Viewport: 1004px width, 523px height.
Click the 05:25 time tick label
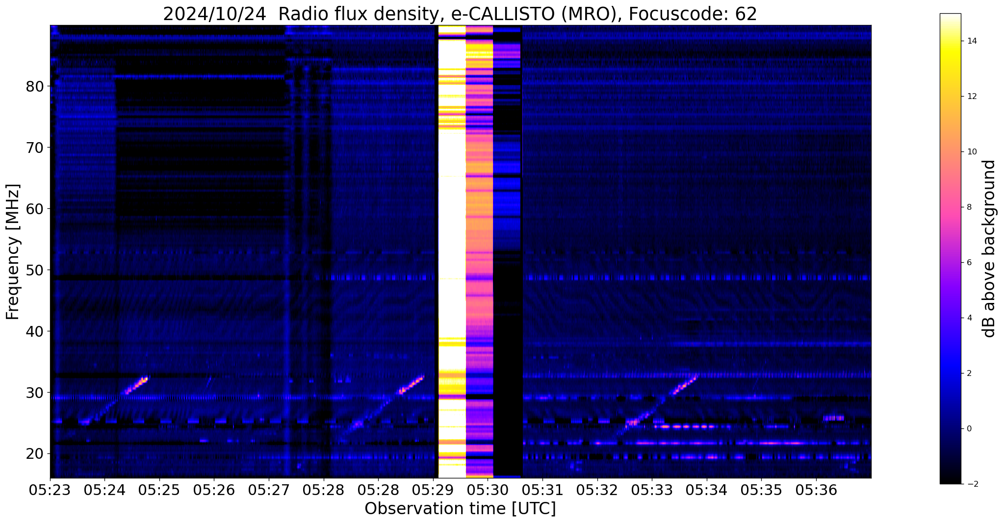tap(159, 490)
